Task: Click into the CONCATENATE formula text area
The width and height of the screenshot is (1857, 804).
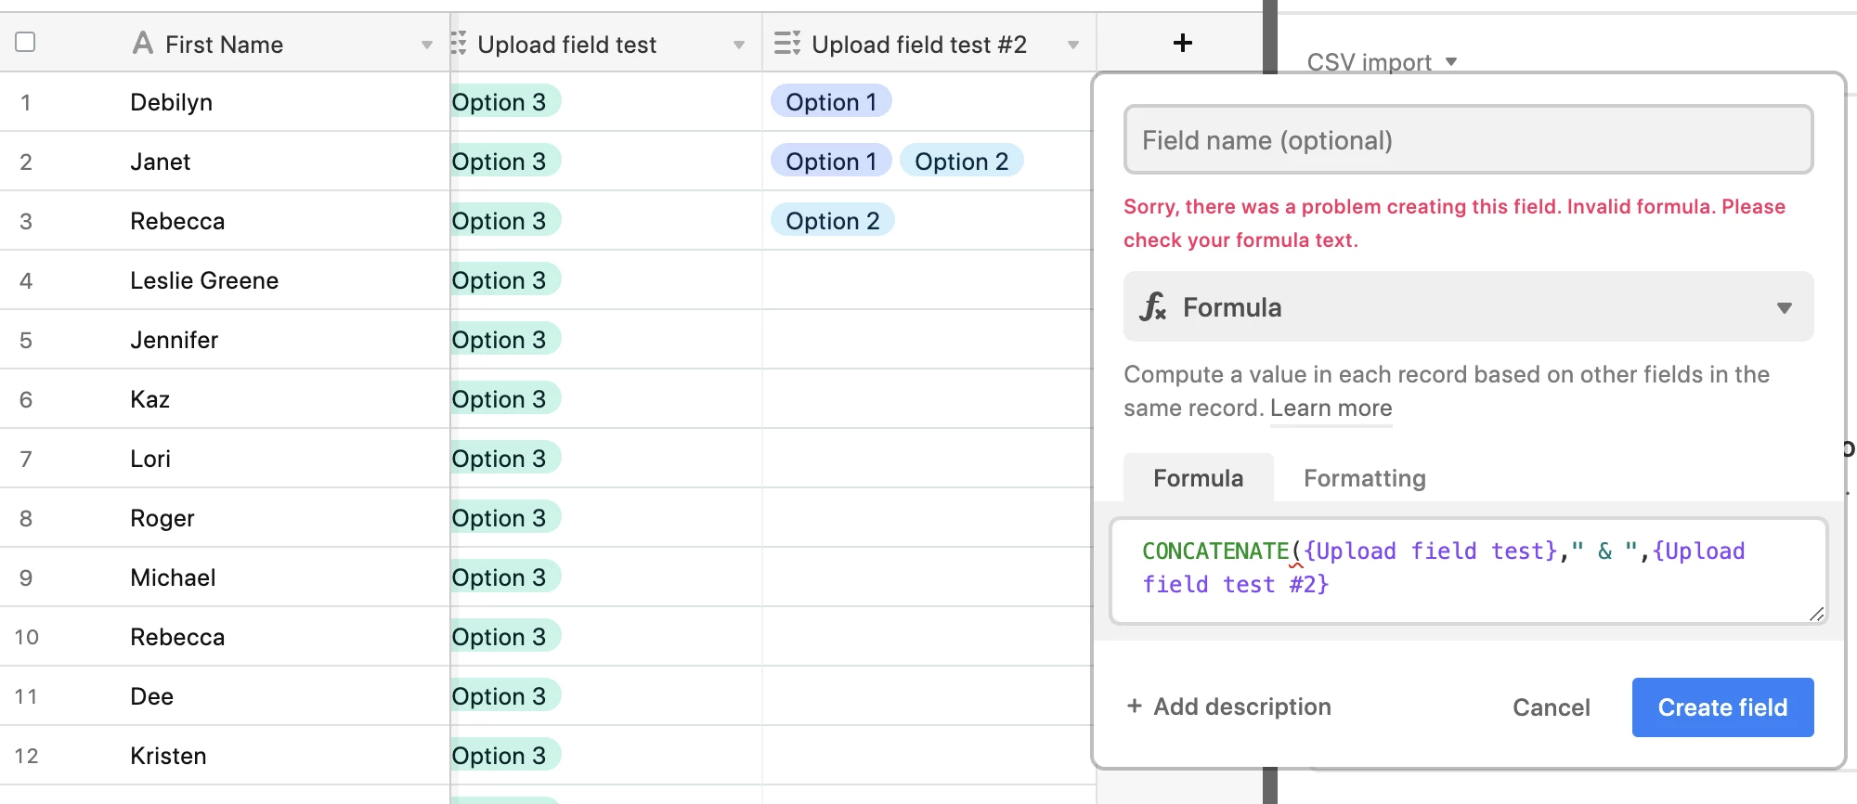Action: click(x=1469, y=571)
